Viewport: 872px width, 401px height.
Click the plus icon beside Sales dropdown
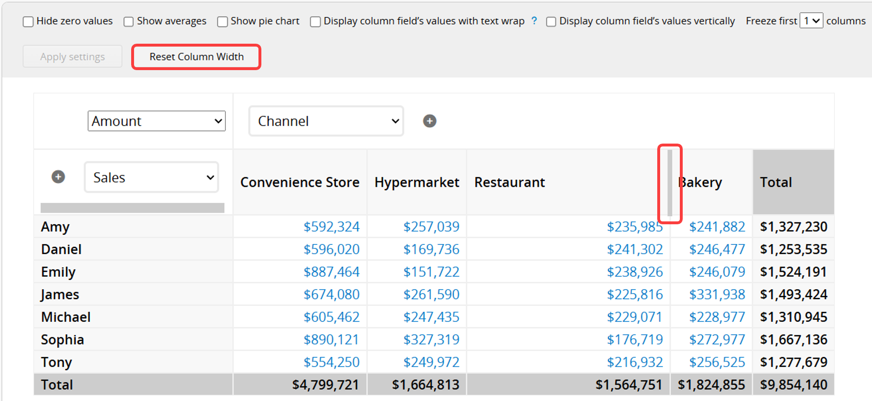coord(58,177)
